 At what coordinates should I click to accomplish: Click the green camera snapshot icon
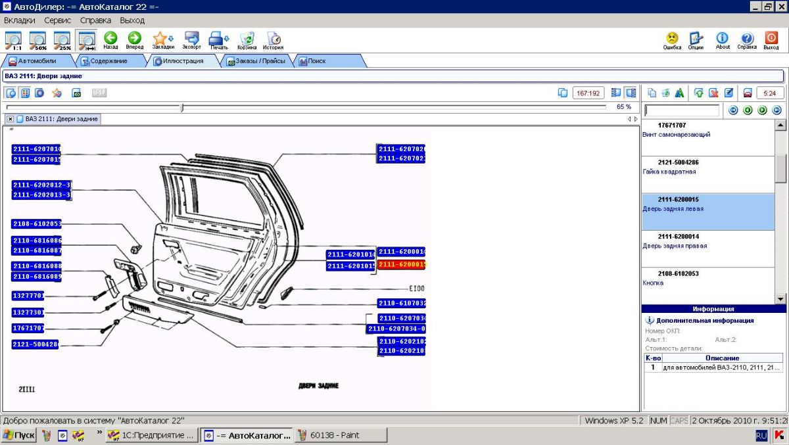pos(76,93)
